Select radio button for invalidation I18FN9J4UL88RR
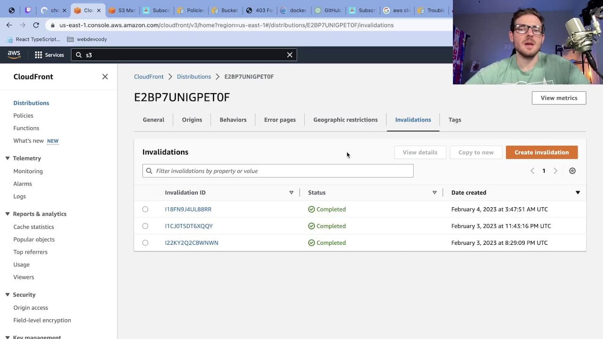 (x=145, y=210)
